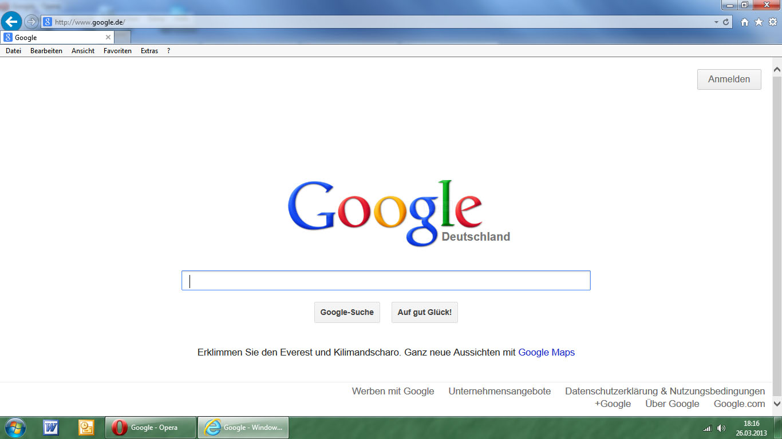Switch to the Google - Opera taskbar window
This screenshot has width=782, height=439.
pyautogui.click(x=151, y=428)
